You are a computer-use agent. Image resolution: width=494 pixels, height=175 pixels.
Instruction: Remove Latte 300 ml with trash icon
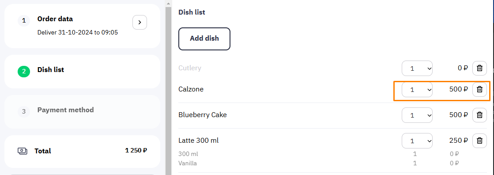479,141
